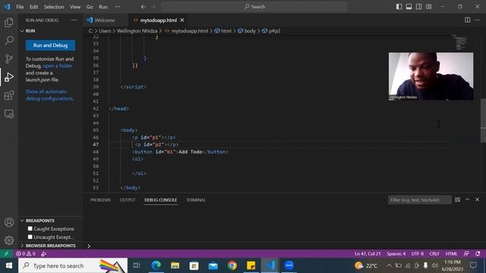Viewport: 486px width, 273px height.
Task: Split the editor to the right
Action: click(467, 20)
